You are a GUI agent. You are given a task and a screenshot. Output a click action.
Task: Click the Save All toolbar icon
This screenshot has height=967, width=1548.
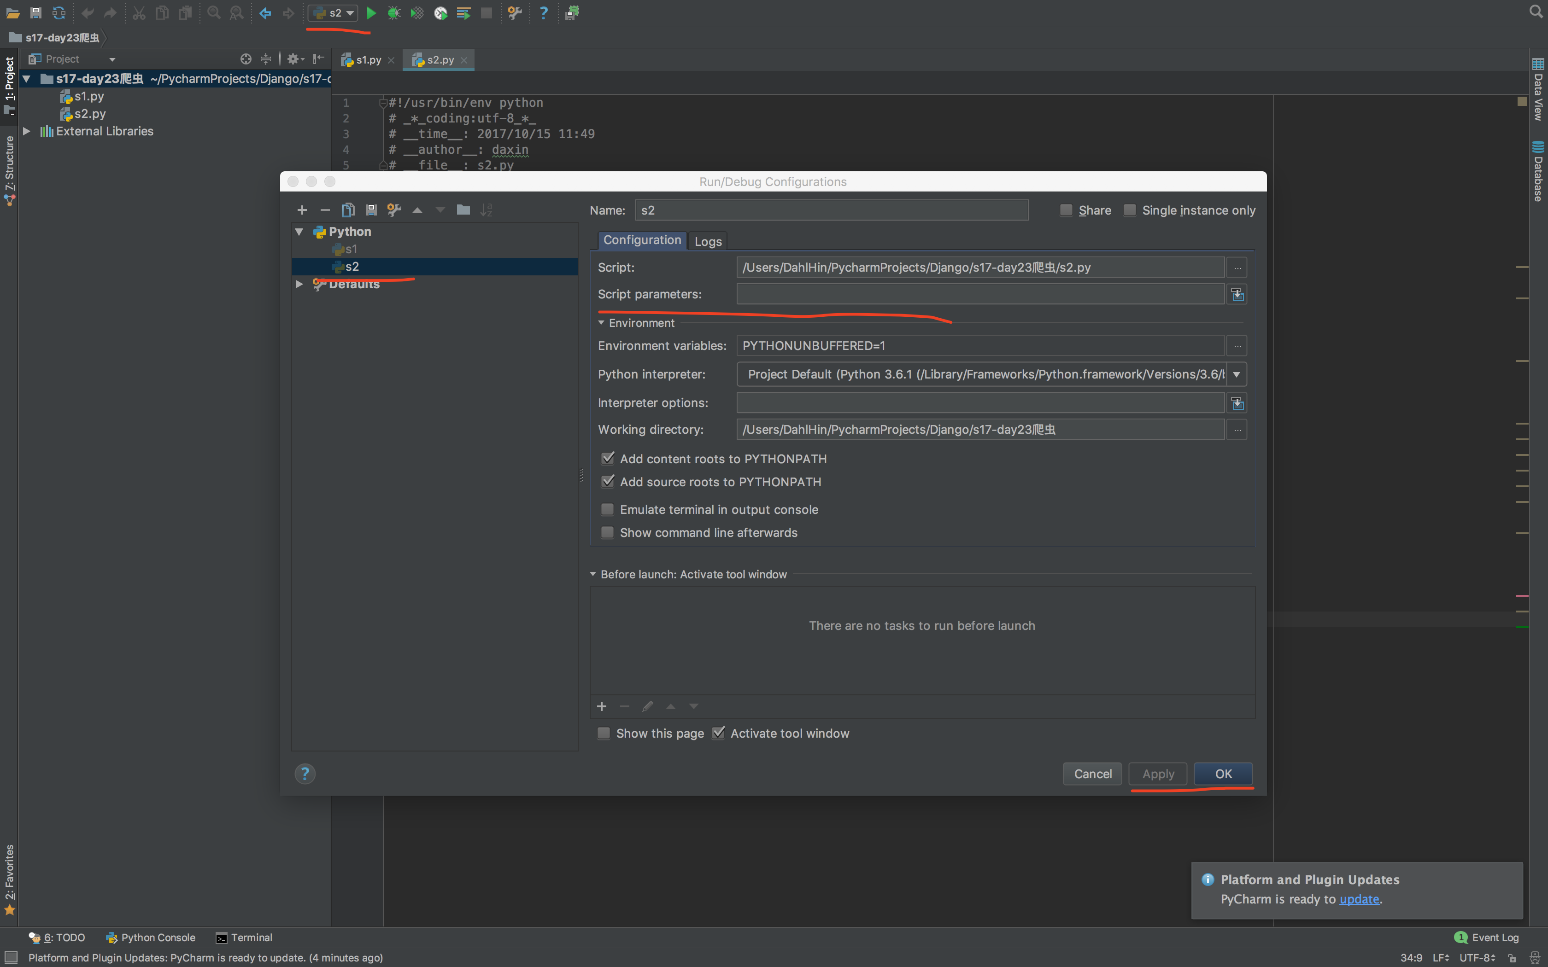coord(36,13)
